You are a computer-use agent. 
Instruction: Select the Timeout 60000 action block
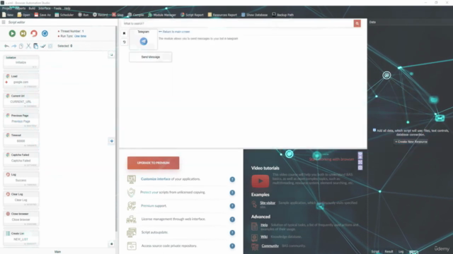point(21,140)
